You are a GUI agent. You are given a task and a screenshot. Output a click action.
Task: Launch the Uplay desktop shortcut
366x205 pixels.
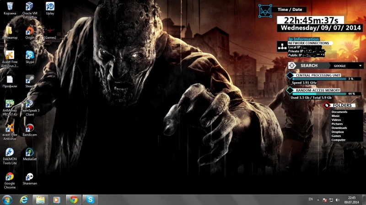[50, 9]
